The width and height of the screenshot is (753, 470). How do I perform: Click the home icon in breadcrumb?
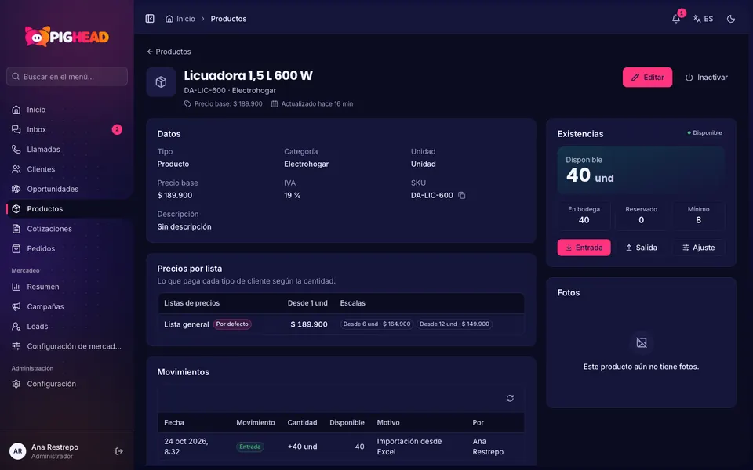pyautogui.click(x=169, y=19)
